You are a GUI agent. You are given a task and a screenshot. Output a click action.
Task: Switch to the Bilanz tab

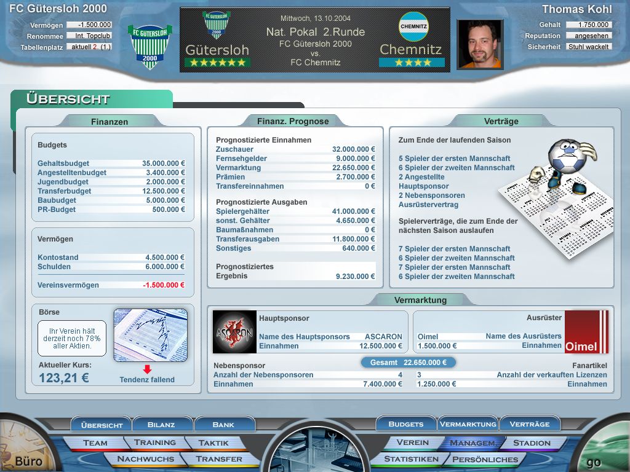pos(161,424)
